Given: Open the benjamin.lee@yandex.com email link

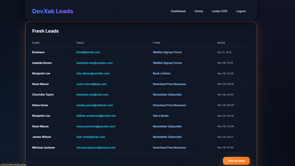Looking at the screenshot, I should coord(95,63).
